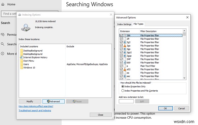Click the 3gp2 media file icon
This screenshot has width=198, height=125.
coord(125,52)
